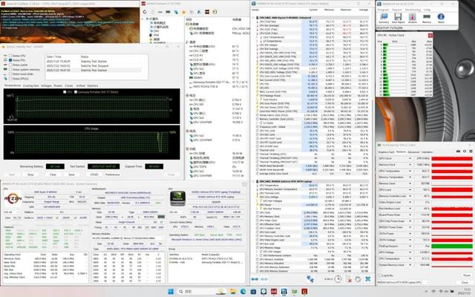Image resolution: width=475 pixels, height=297 pixels.
Task: Click the CPU Usage graph in stability test
Action: coord(92,143)
